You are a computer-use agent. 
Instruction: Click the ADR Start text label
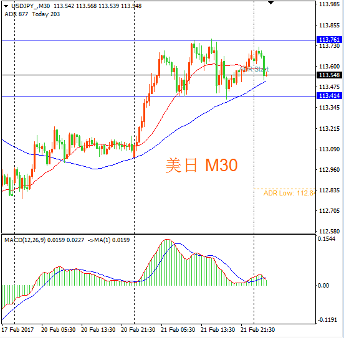254,69
